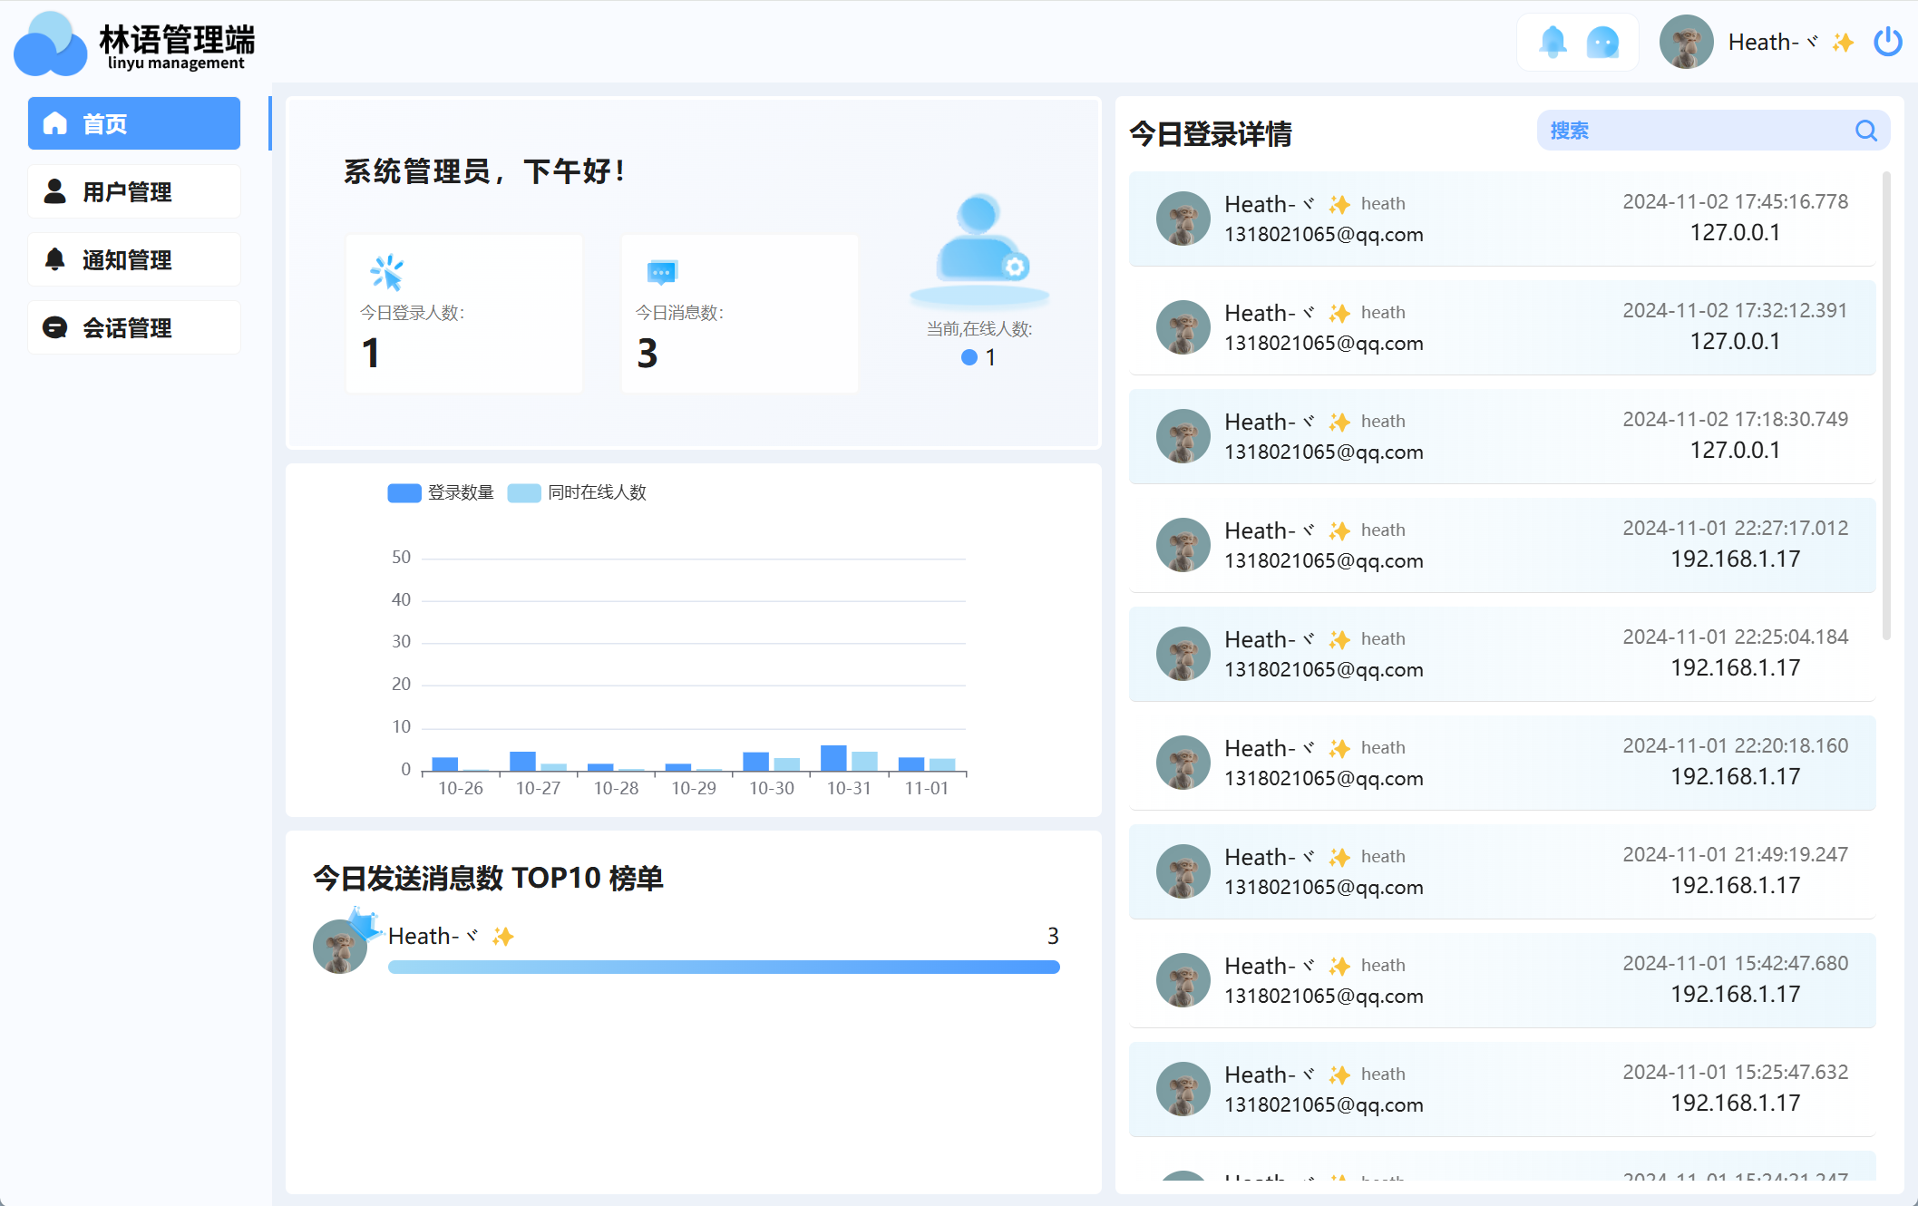Click the linyu management cloud logo
Viewport: 1918px width, 1206px height.
pos(51,44)
